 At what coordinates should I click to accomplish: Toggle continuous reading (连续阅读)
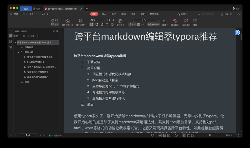click(x=153, y=24)
